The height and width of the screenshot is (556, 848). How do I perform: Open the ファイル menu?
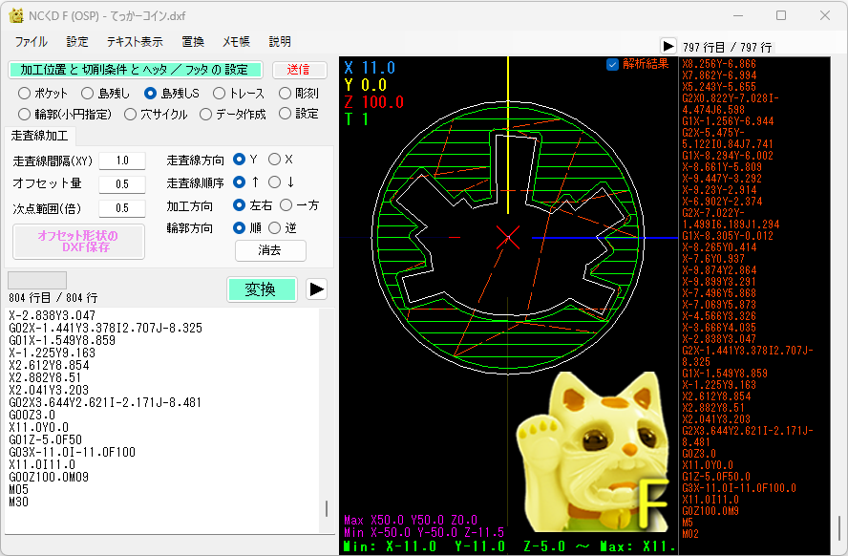[32, 42]
